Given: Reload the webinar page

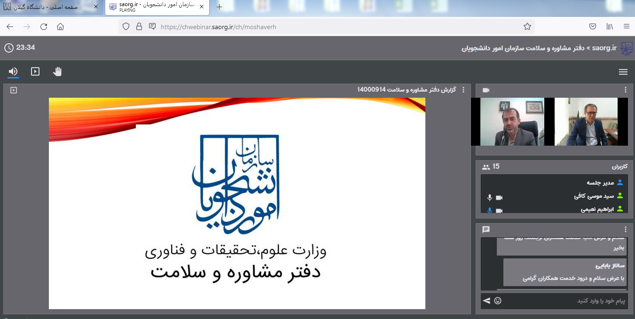Looking at the screenshot, I should [44, 27].
